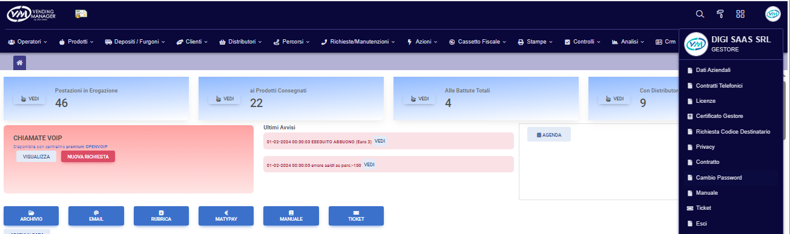This screenshot has height=234, width=790.
Task: Expand the Distributori menu
Action: click(240, 42)
